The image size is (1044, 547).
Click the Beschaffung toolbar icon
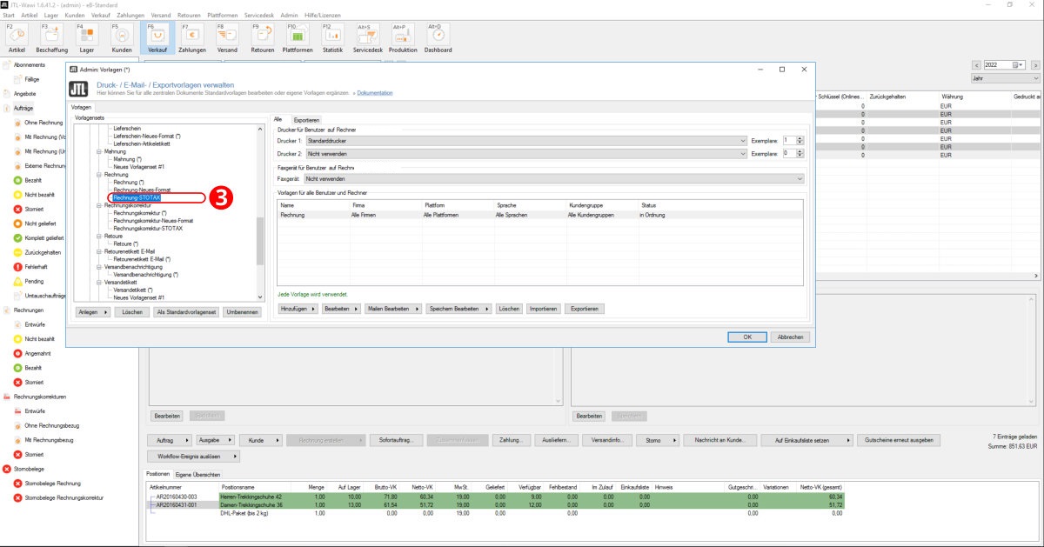tap(51, 37)
